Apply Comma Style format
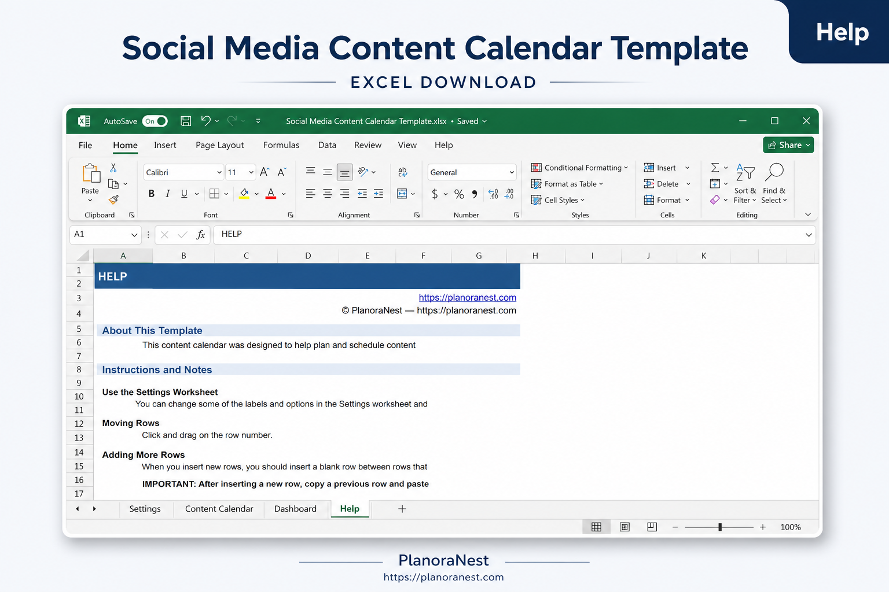 click(x=475, y=194)
